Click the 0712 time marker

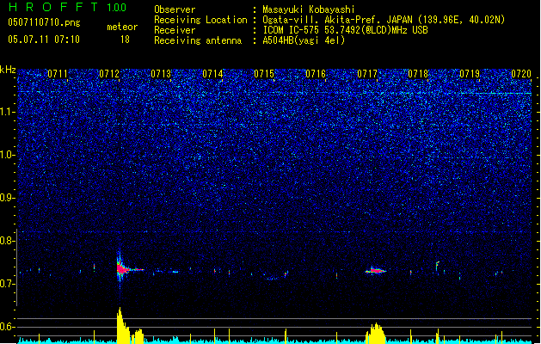109,74
